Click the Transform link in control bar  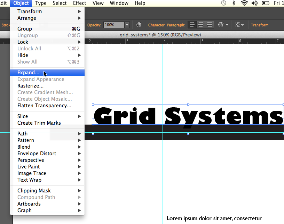click(x=259, y=25)
